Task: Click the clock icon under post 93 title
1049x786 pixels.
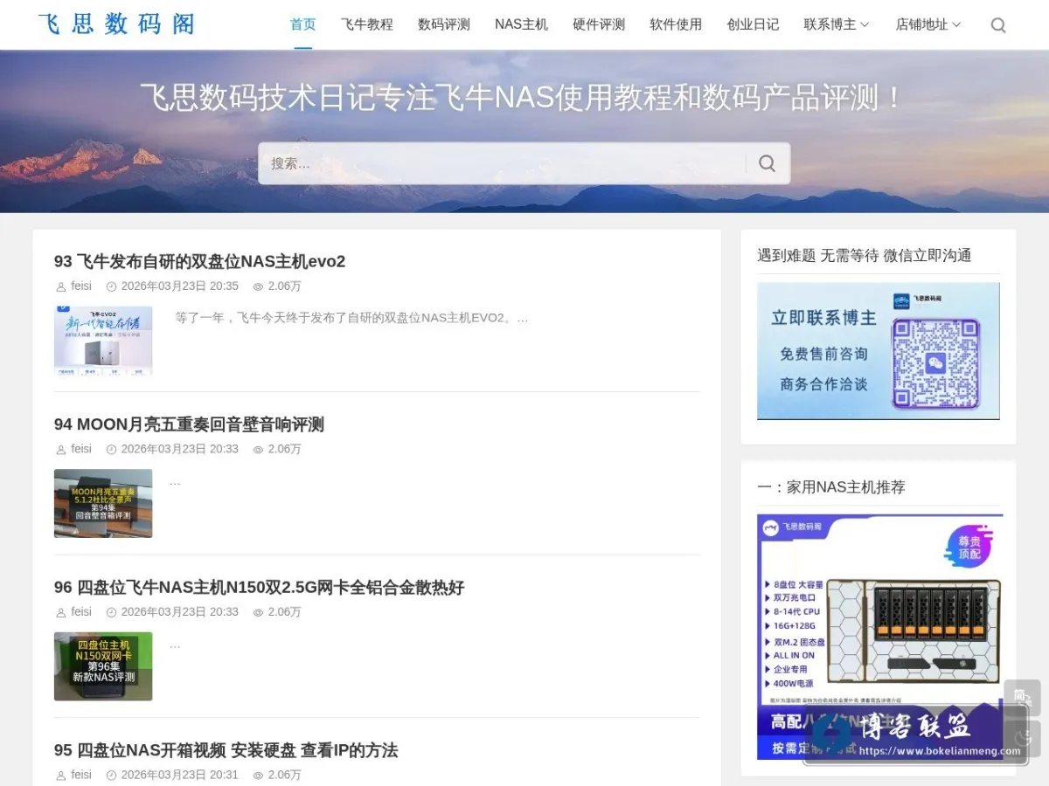Action: click(x=111, y=286)
